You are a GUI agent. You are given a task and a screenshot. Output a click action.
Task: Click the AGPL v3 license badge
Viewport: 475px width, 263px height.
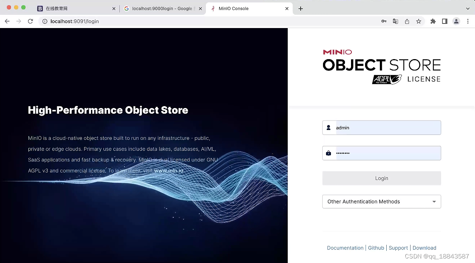387,79
